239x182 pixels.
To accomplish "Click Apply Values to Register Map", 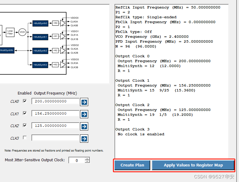I will (193, 165).
